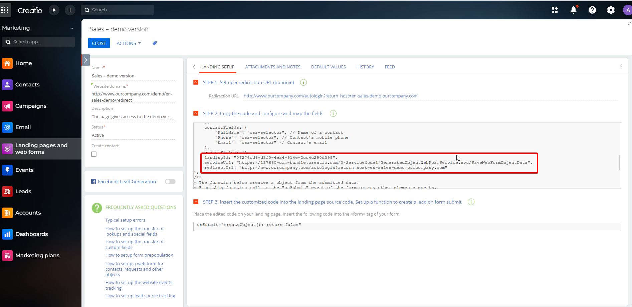Open the Typical setup errors link
Screen dimensions: 632x307
coord(125,220)
